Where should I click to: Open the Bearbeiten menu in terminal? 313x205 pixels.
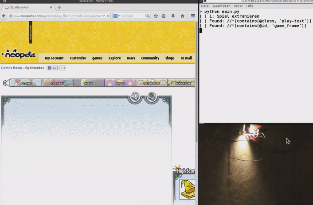click(x=221, y=6)
